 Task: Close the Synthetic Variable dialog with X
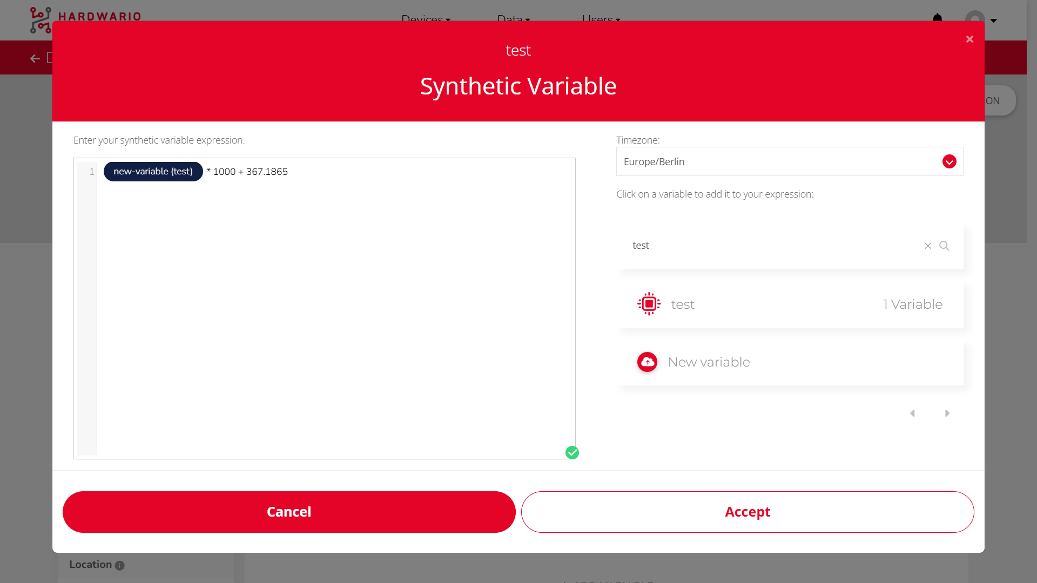969,39
